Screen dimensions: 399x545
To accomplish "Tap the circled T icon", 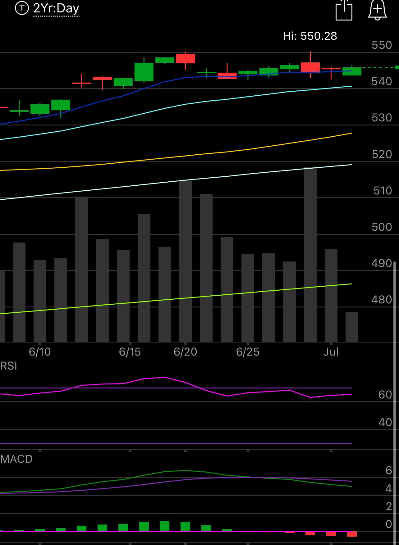I will 22,8.
